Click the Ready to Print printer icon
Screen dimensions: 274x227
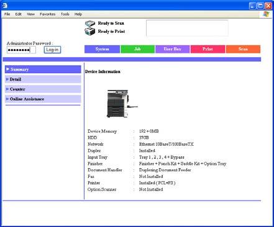point(90,32)
